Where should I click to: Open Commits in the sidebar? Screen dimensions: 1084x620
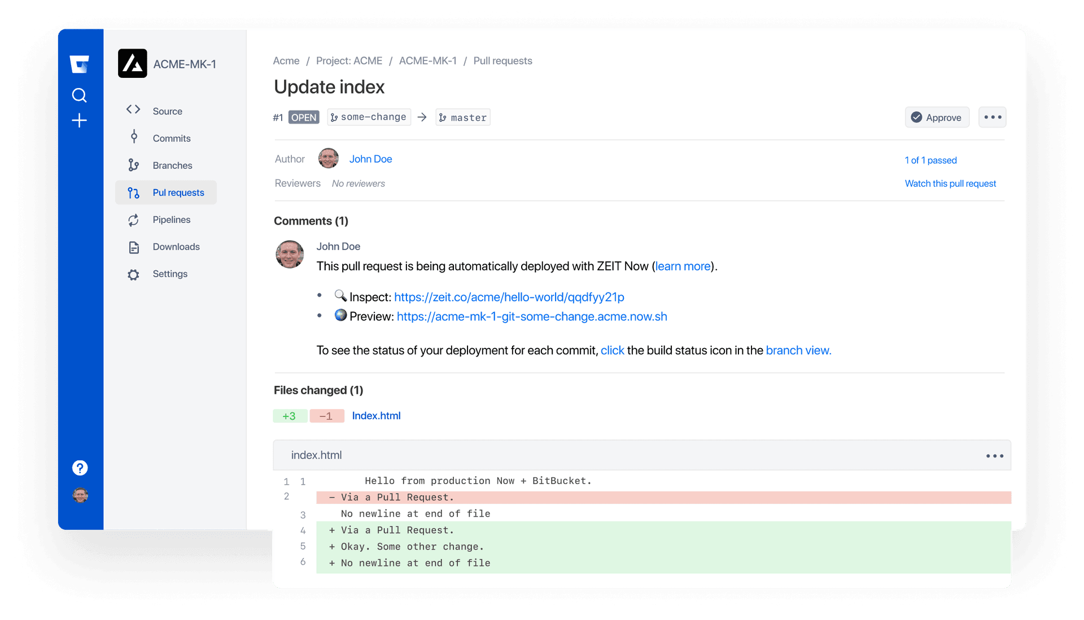(x=172, y=138)
